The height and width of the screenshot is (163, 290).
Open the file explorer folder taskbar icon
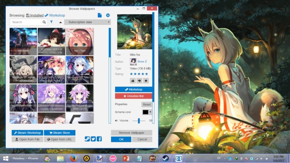(60, 158)
